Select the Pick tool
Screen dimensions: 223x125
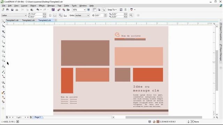click(3, 21)
